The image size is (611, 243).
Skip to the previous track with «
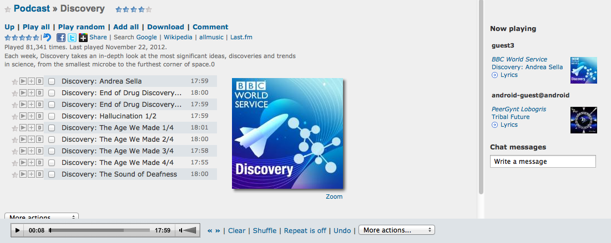coord(210,231)
